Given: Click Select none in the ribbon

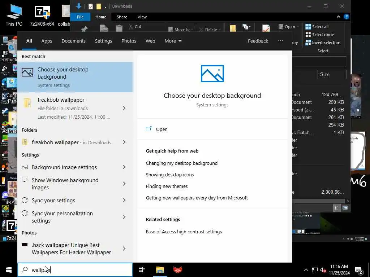Looking at the screenshot, I should pyautogui.click(x=320, y=35).
